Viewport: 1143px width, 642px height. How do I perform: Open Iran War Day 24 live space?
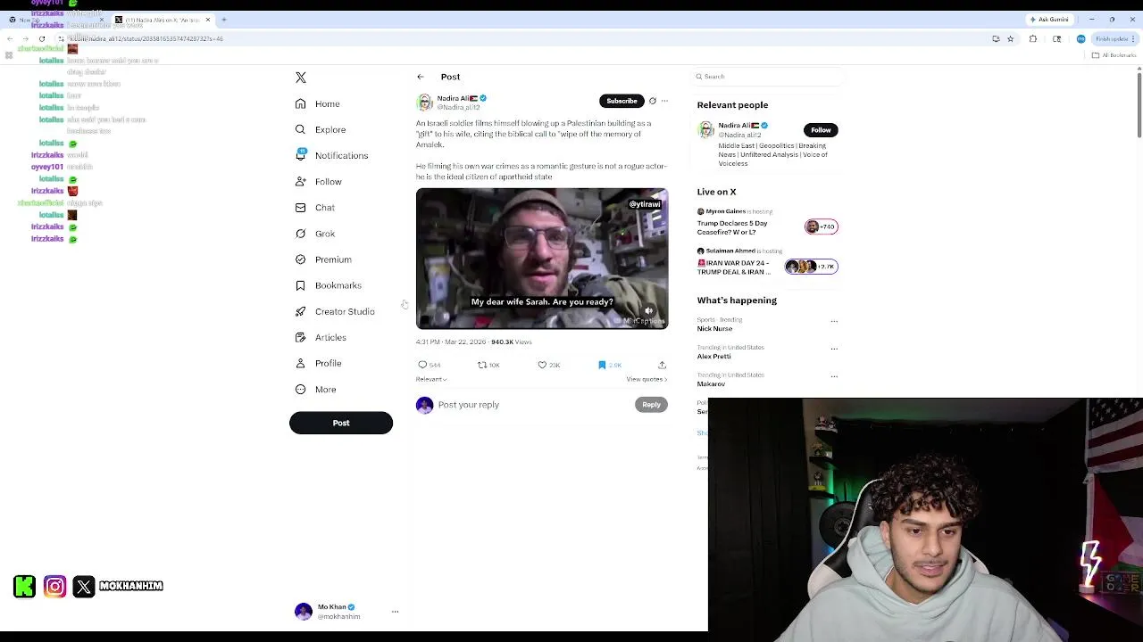click(767, 262)
